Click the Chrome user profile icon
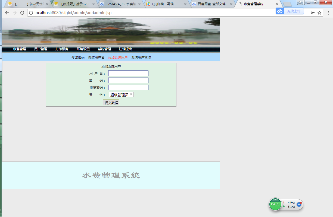 point(300,2)
